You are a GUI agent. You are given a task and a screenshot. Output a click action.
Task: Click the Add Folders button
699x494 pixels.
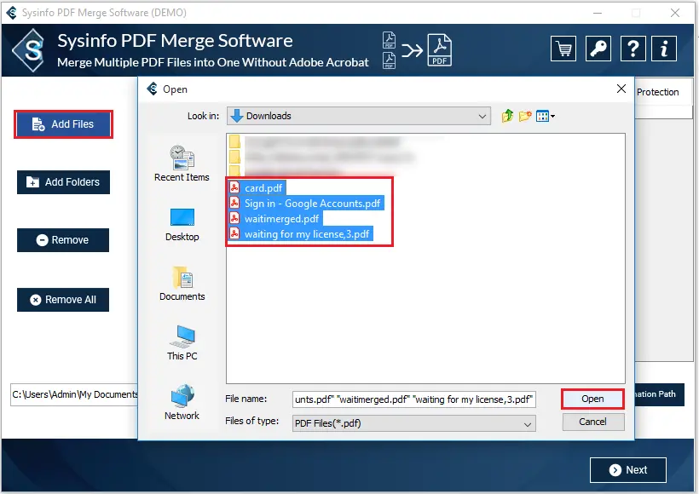point(63,182)
